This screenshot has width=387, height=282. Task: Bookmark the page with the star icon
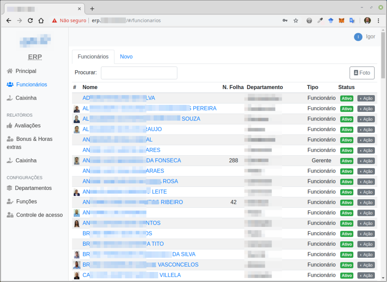(296, 21)
